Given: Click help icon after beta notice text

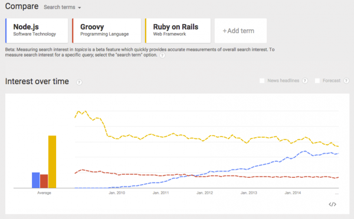Looking at the screenshot, I should (162, 55).
